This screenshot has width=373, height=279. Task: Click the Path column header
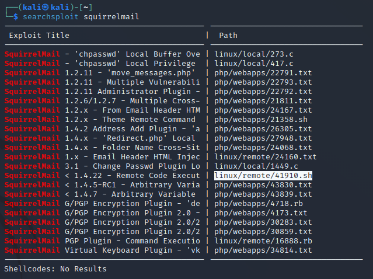click(x=228, y=36)
